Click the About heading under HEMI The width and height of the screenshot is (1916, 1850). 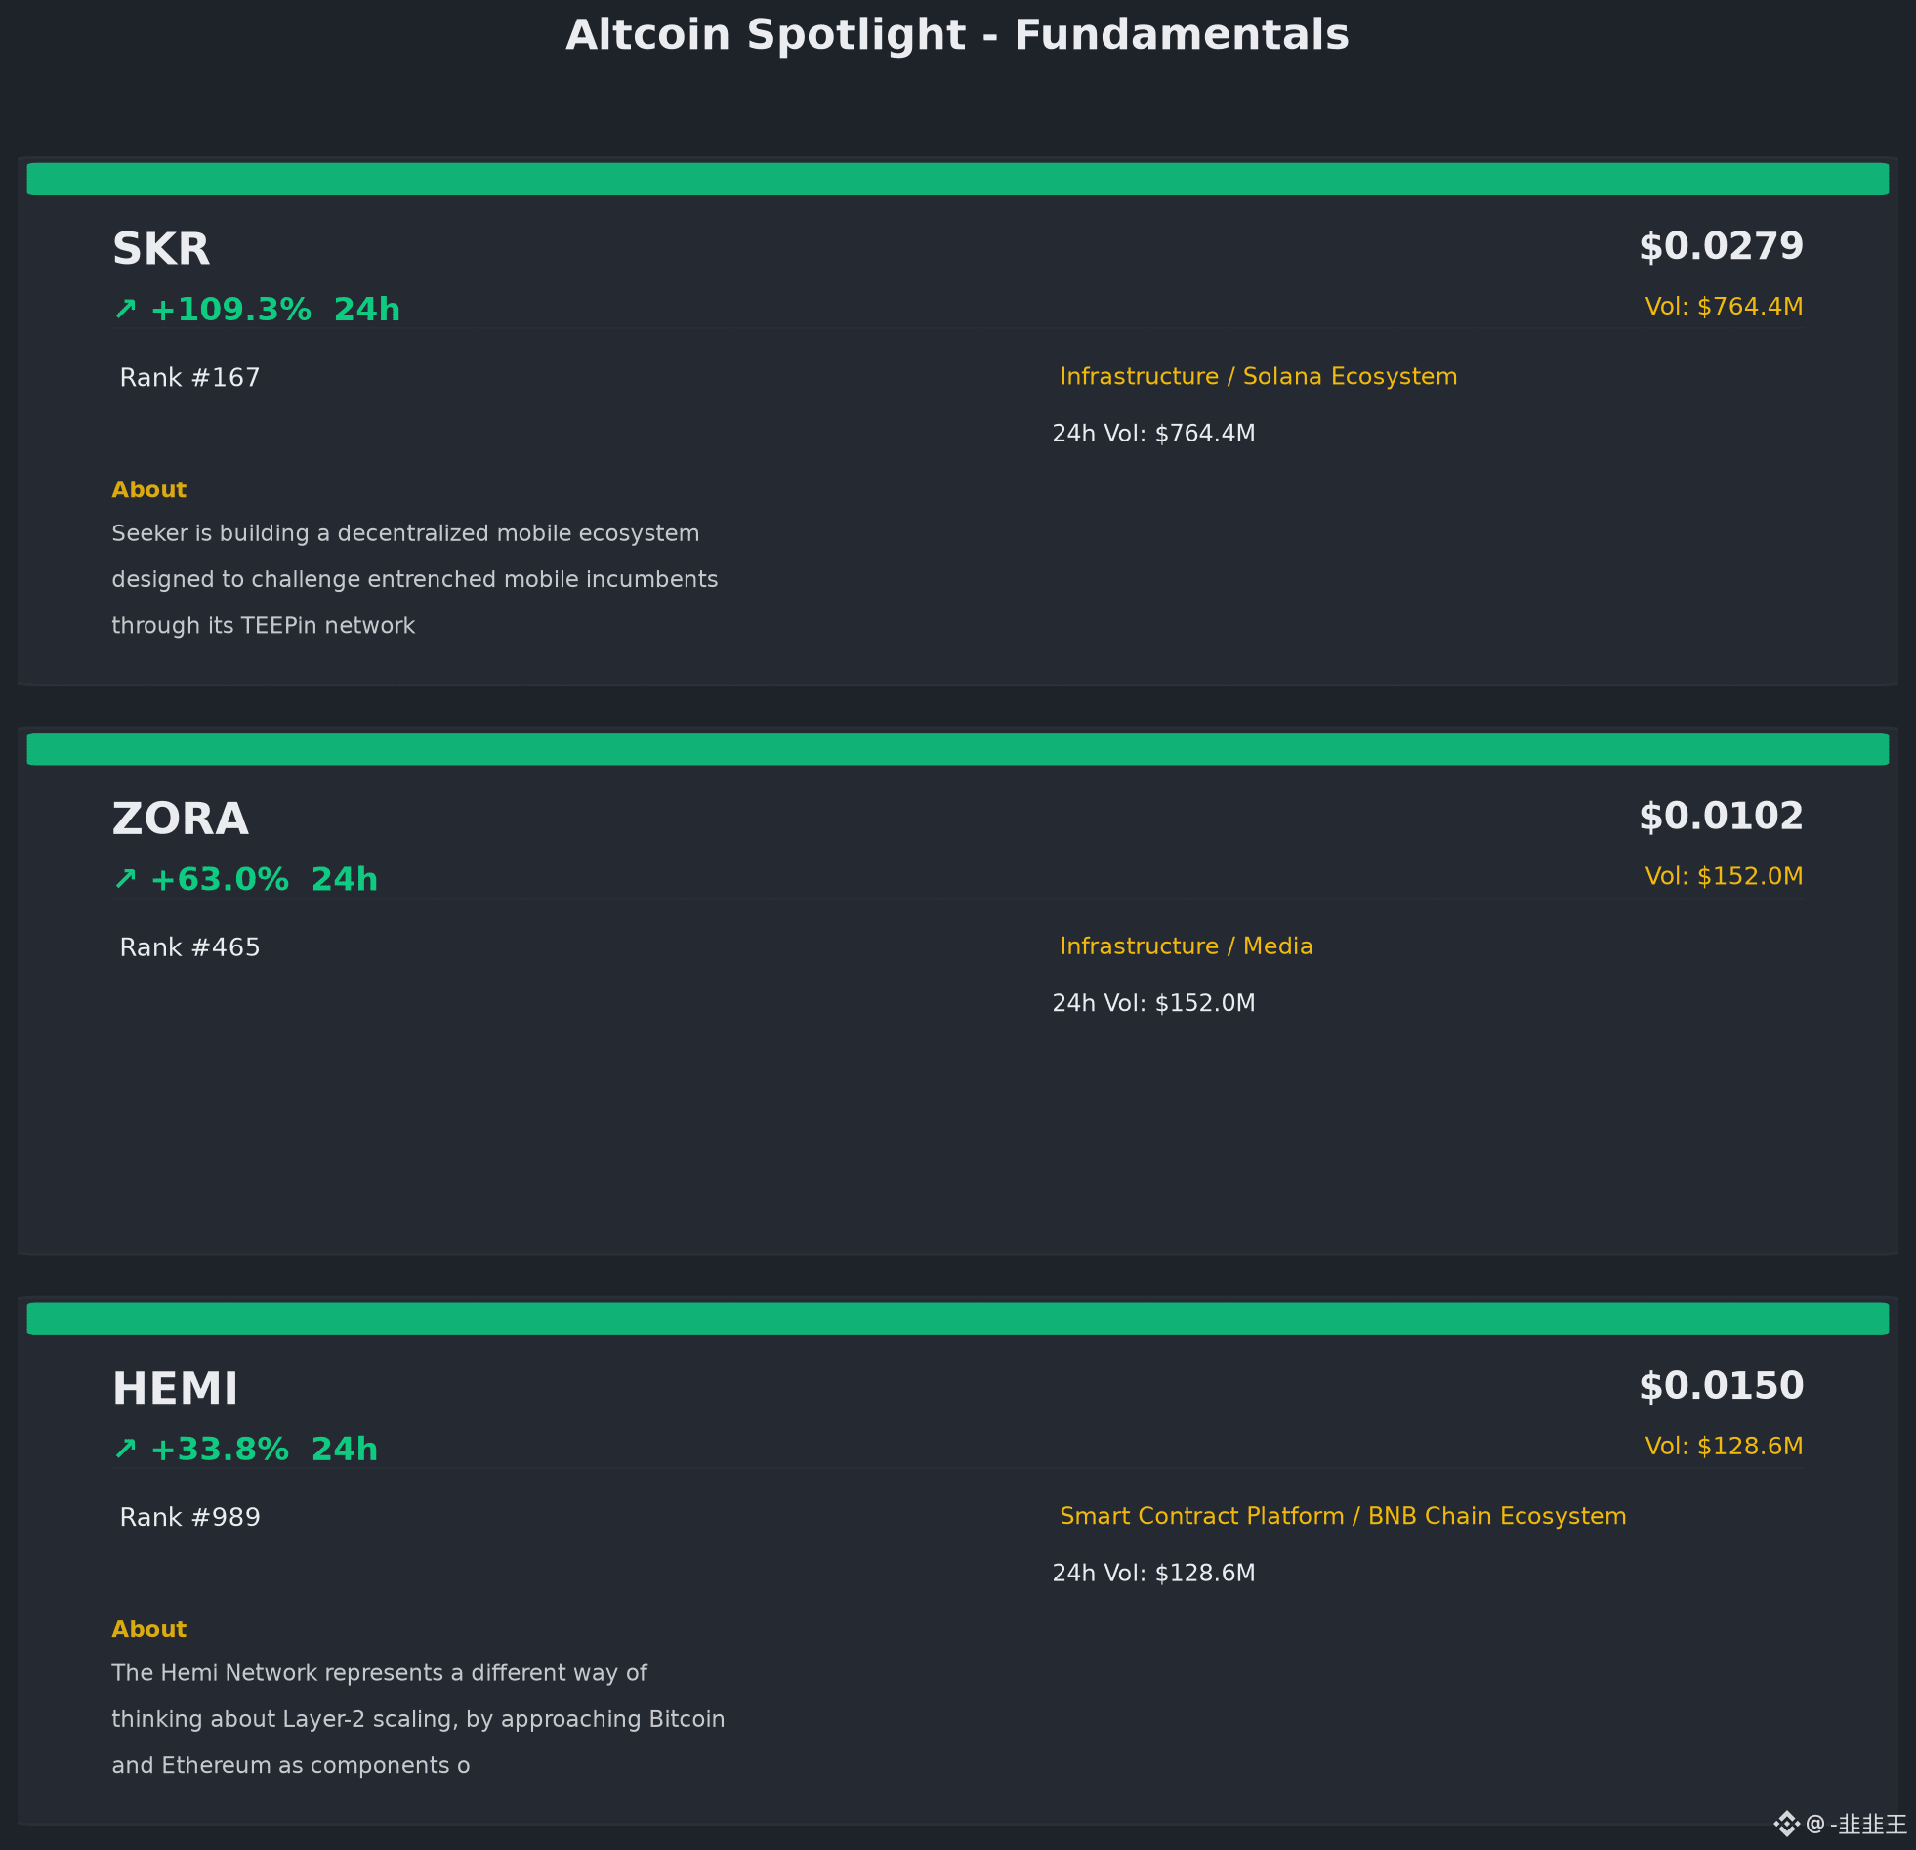pos(148,1629)
